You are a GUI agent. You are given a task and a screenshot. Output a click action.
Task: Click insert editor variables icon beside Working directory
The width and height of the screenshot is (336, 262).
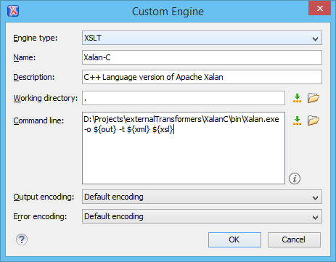pyautogui.click(x=297, y=98)
